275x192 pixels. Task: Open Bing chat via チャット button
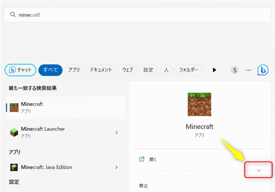[x=20, y=70]
